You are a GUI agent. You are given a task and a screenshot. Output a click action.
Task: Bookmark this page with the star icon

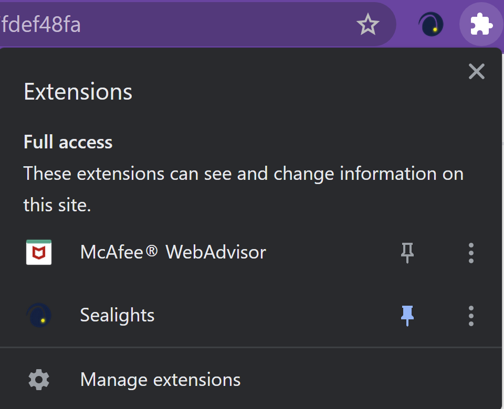(367, 25)
